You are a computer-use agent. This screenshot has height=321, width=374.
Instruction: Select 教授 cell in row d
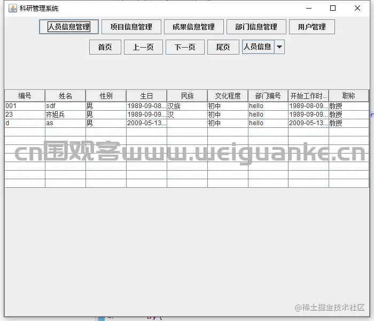(x=349, y=123)
